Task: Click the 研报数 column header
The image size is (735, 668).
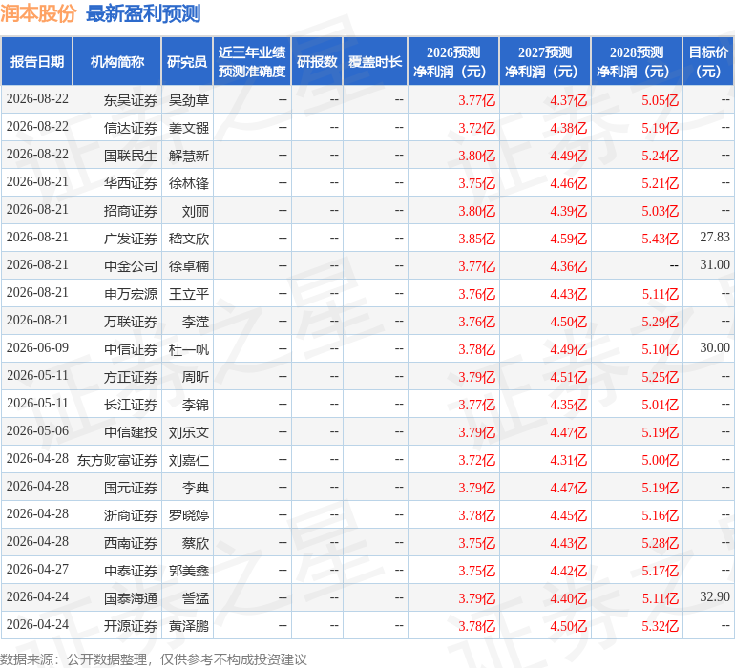Action: tap(317, 61)
